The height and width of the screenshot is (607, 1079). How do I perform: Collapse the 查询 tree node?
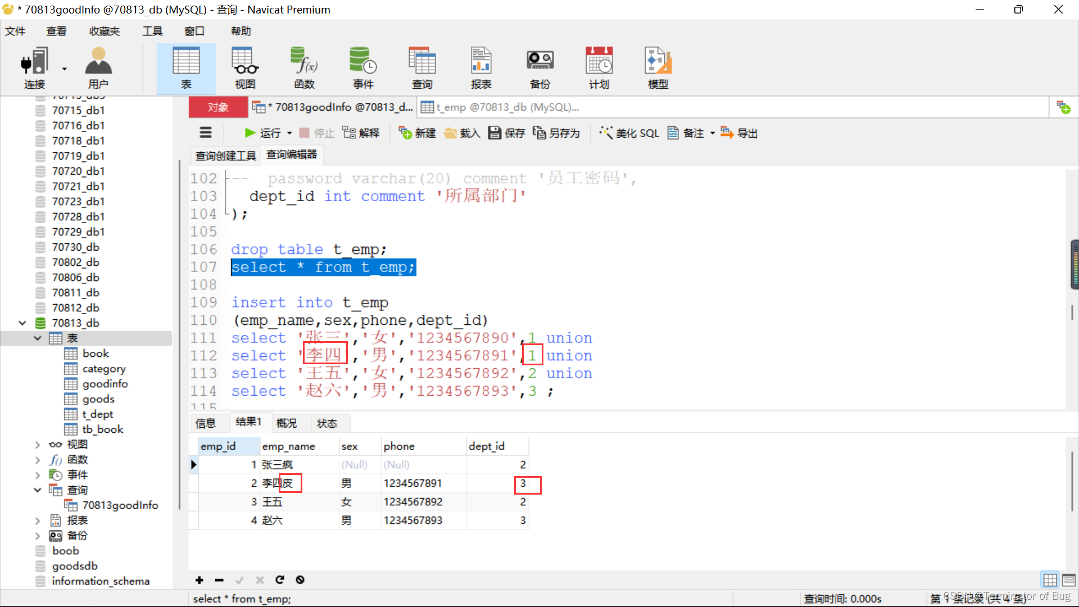(x=37, y=490)
